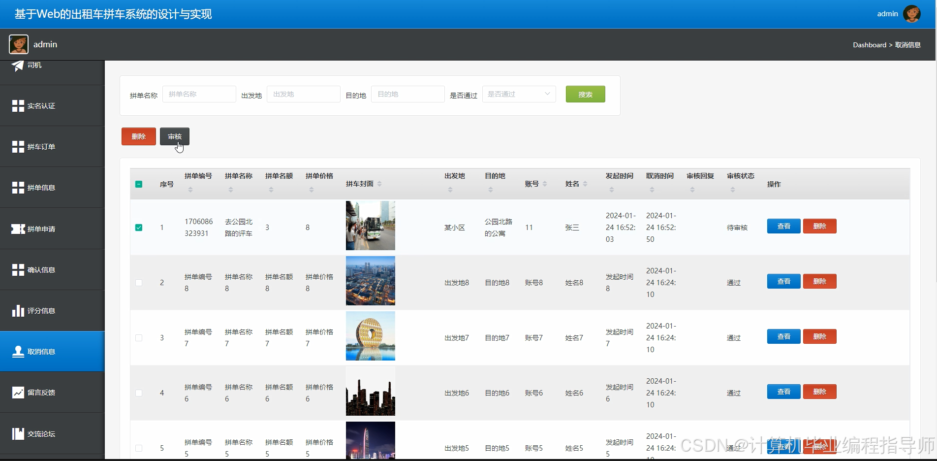The width and height of the screenshot is (937, 461).
Task: Click the admin avatar in the sidebar header
Action: click(19, 44)
